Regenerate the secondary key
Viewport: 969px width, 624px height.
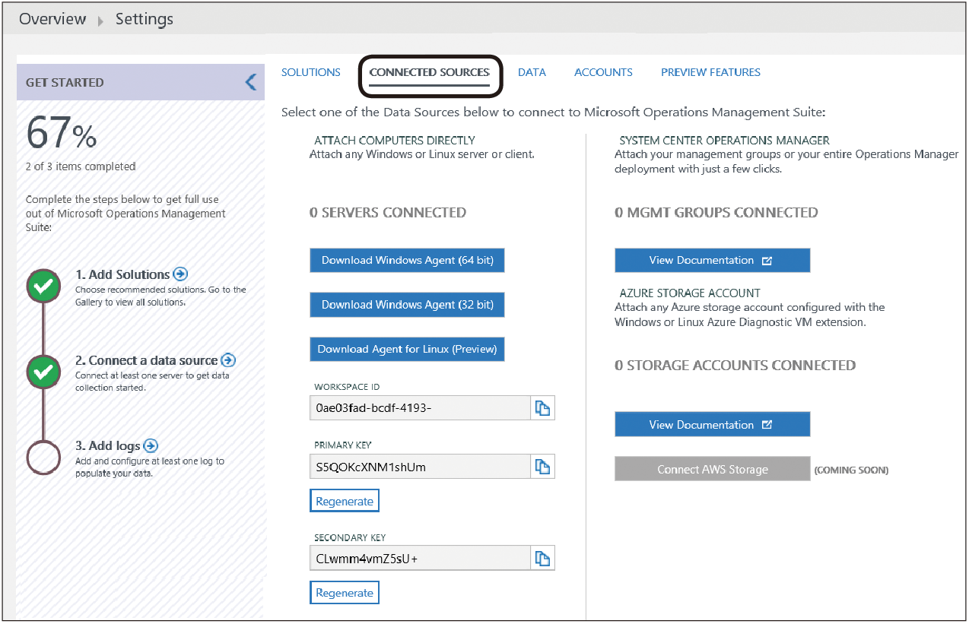345,593
